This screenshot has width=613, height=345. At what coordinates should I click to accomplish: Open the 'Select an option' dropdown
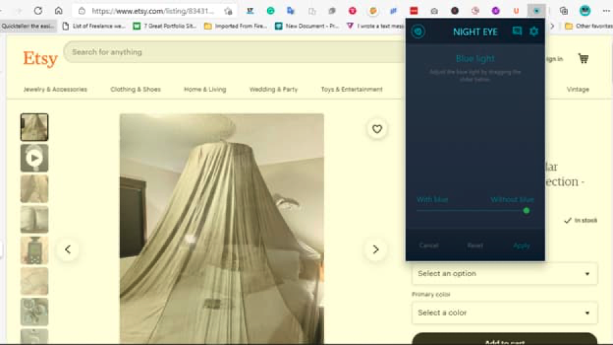(x=504, y=274)
